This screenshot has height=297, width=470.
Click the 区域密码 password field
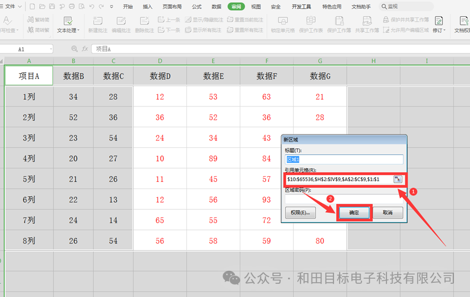tap(344, 199)
